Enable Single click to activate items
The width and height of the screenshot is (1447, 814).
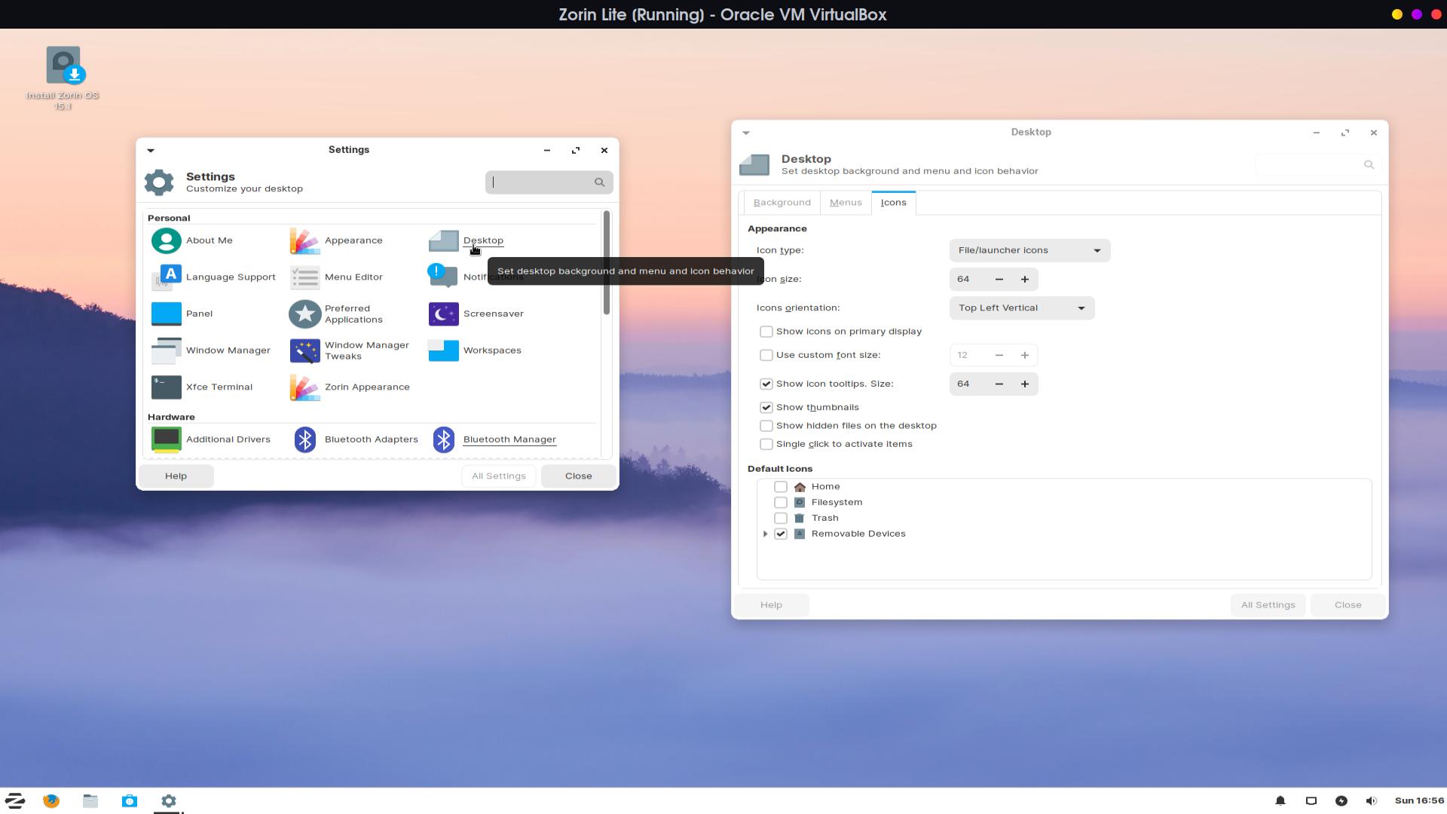coord(766,444)
